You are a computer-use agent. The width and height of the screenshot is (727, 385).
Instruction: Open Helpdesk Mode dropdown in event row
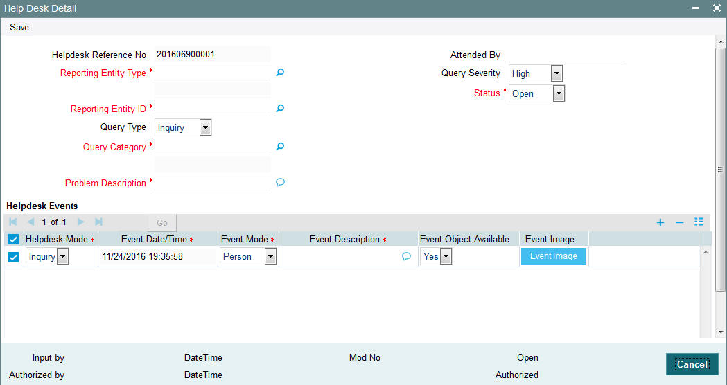[62, 256]
